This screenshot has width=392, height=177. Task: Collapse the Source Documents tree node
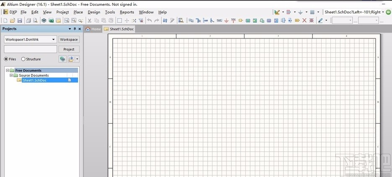click(x=11, y=75)
